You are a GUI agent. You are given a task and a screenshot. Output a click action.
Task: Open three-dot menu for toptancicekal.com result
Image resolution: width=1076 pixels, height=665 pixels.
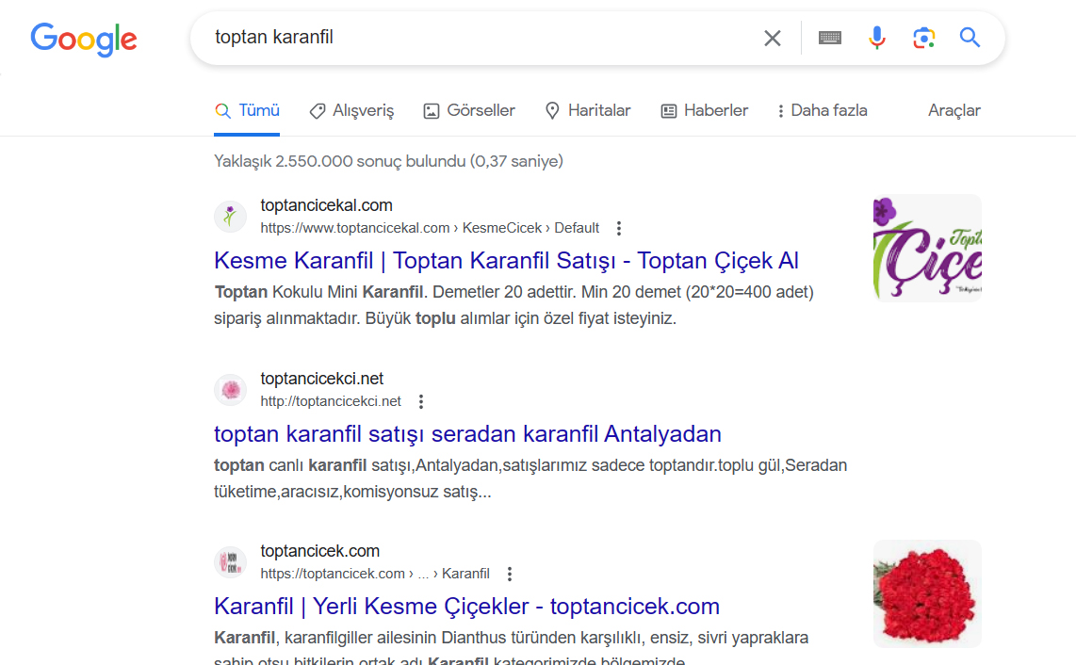[x=619, y=229]
